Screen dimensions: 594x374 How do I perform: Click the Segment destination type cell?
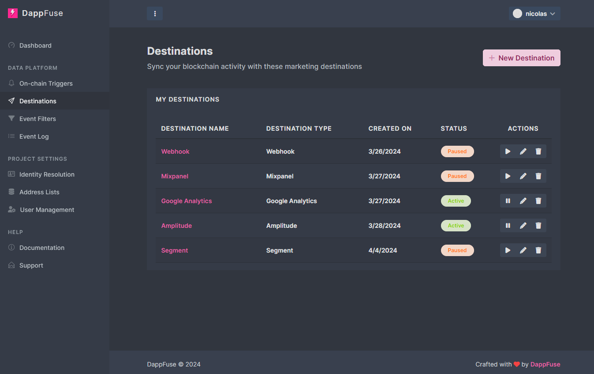pyautogui.click(x=280, y=250)
